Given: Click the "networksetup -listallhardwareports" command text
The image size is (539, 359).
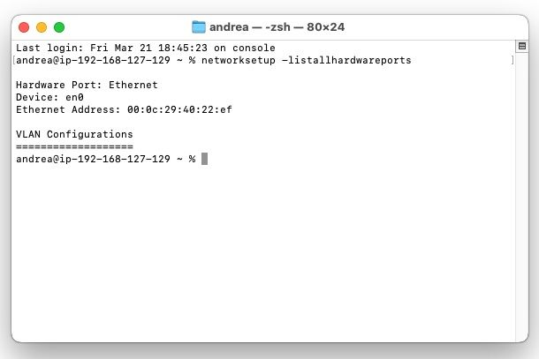Looking at the screenshot, I should click(x=307, y=60).
